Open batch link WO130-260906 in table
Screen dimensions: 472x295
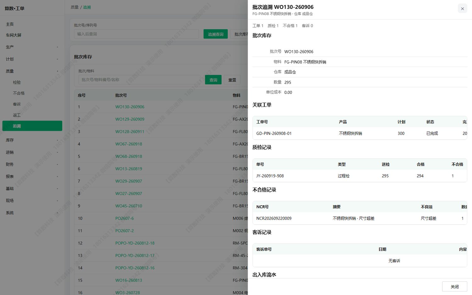pyautogui.click(x=130, y=107)
